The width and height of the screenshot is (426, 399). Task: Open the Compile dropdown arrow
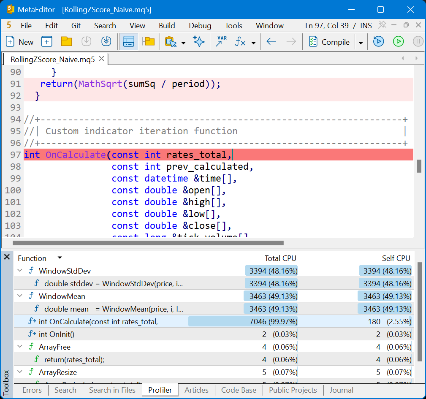click(361, 43)
